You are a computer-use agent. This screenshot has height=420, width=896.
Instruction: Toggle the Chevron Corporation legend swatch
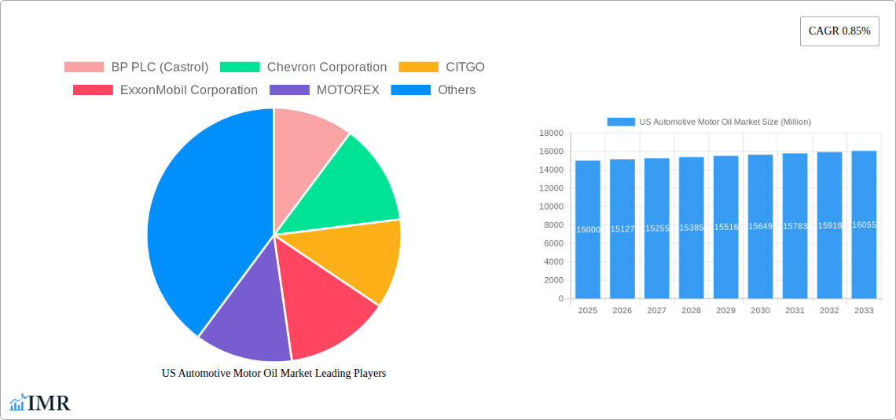pyautogui.click(x=240, y=68)
